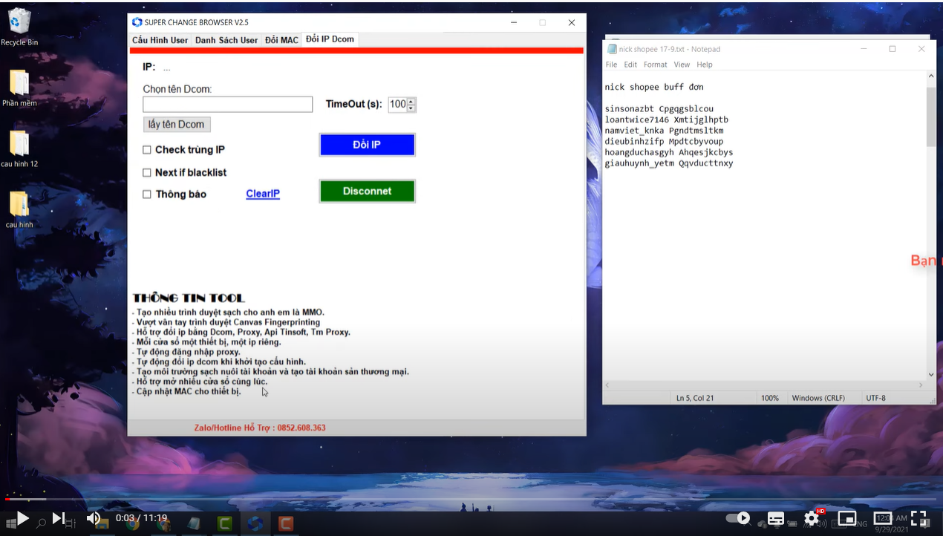
Task: Enable miniplayer mode icon
Action: tap(847, 518)
